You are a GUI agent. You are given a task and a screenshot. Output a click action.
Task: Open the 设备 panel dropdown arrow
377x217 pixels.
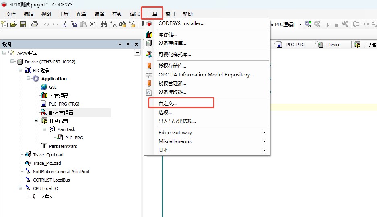pos(120,45)
